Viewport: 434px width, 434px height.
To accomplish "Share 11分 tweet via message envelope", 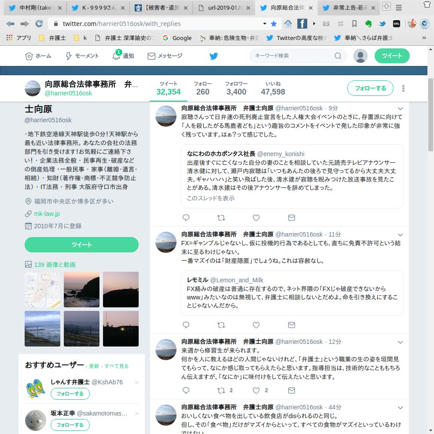I will point(291,325).
